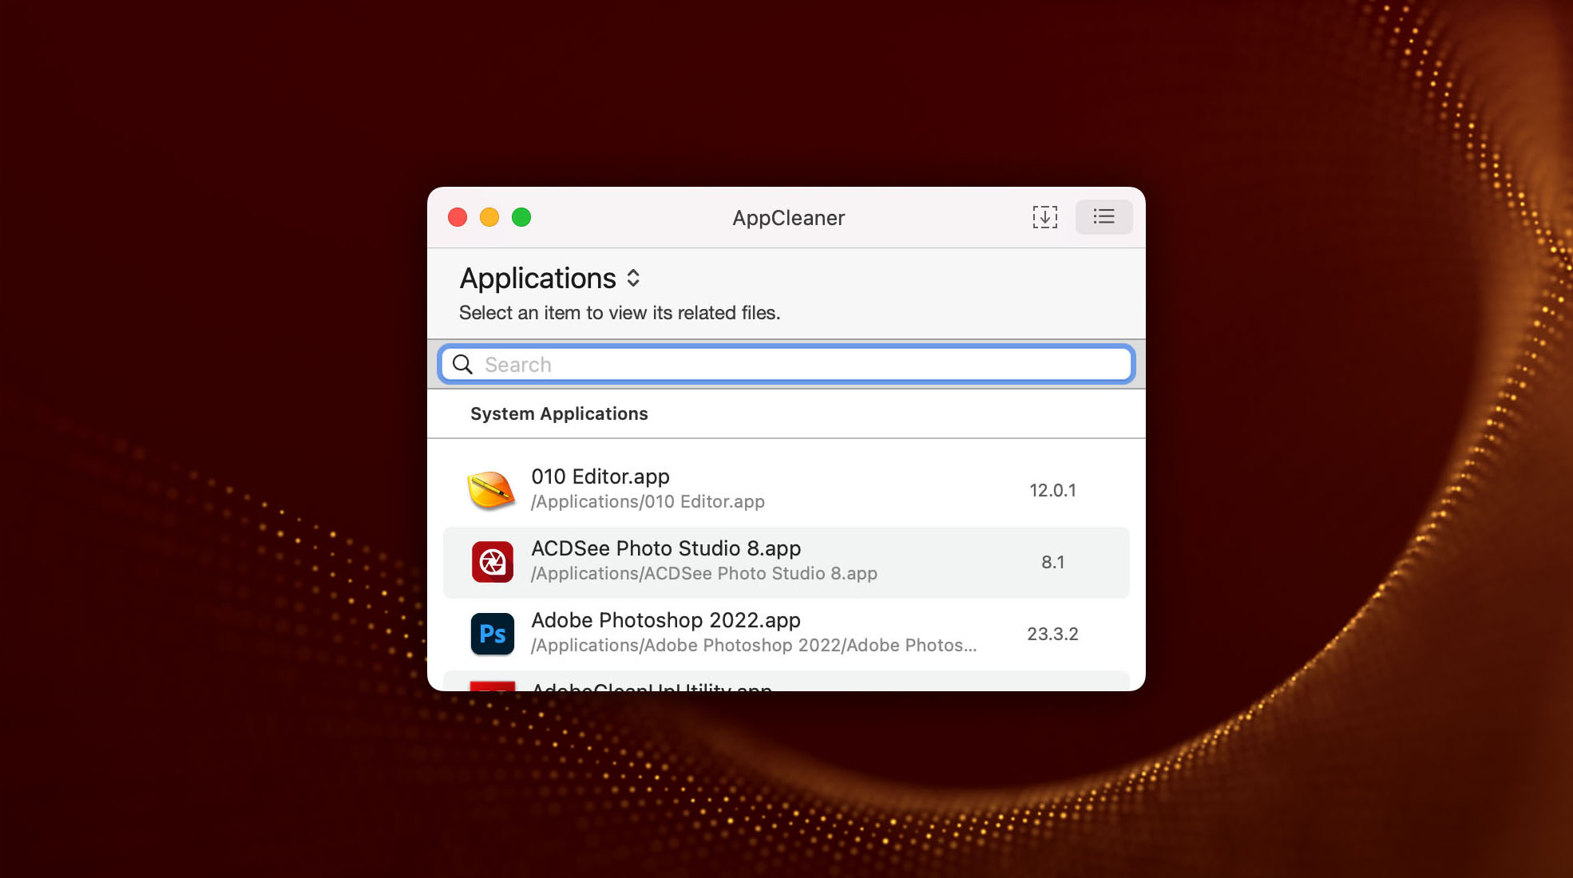The width and height of the screenshot is (1573, 878).
Task: Toggle the list view button in toolbar
Action: click(1103, 217)
